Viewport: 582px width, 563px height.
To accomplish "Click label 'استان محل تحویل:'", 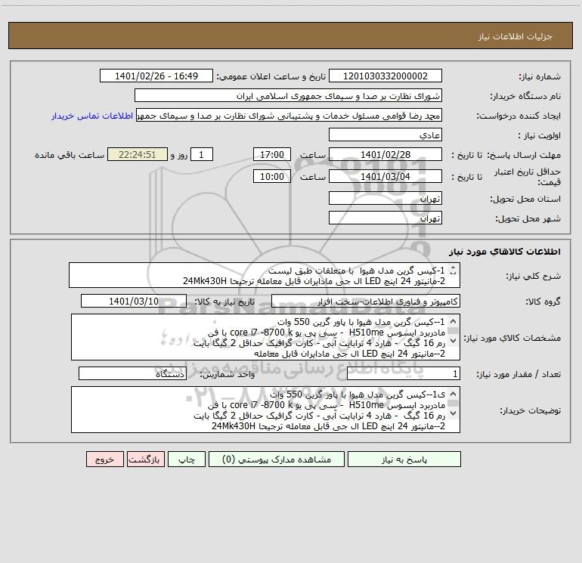I will coord(525,199).
